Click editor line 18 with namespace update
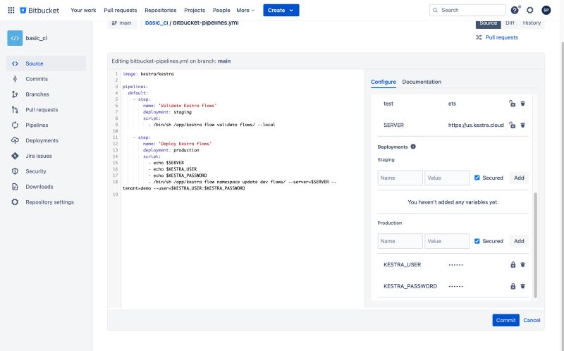The width and height of the screenshot is (564, 351). pyautogui.click(x=230, y=185)
